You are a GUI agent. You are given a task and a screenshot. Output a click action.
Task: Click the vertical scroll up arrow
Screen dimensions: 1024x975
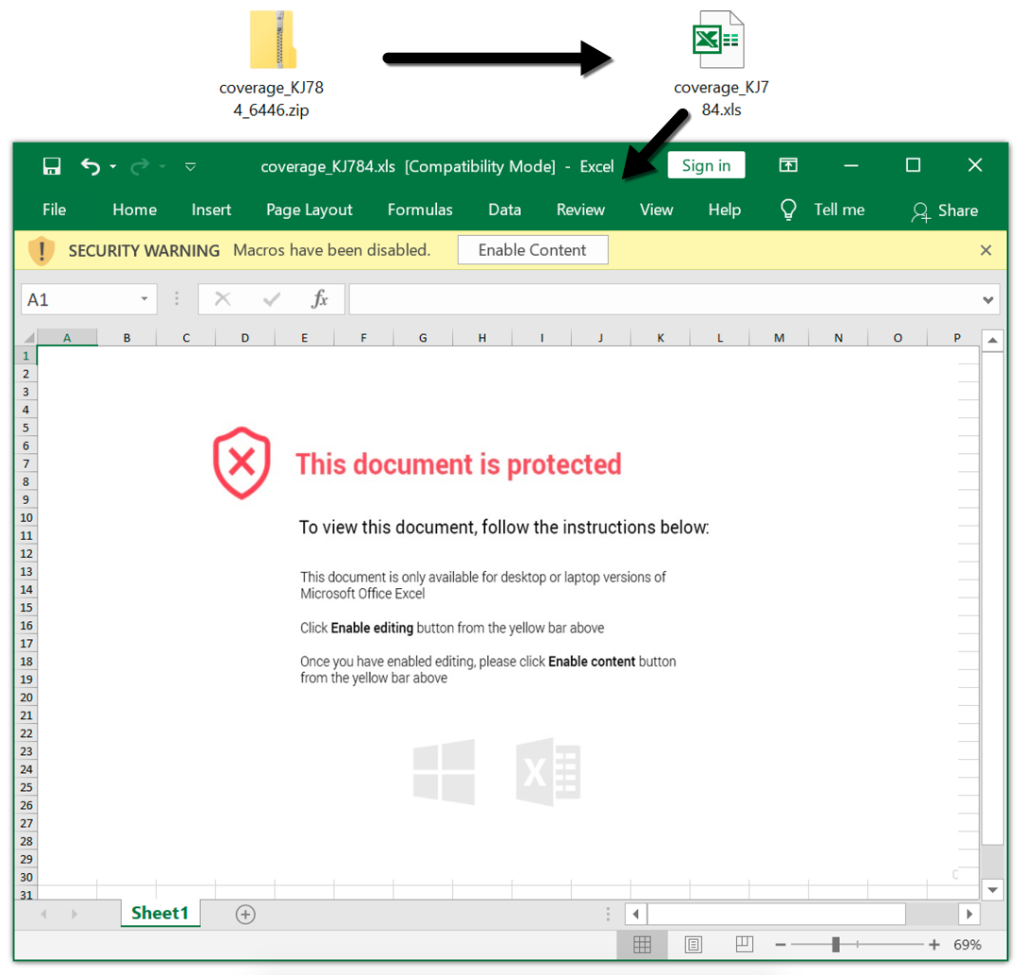pos(993,340)
